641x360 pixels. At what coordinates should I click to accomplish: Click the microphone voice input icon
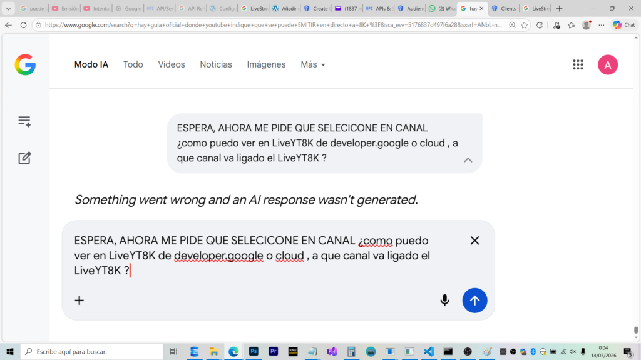pos(444,301)
